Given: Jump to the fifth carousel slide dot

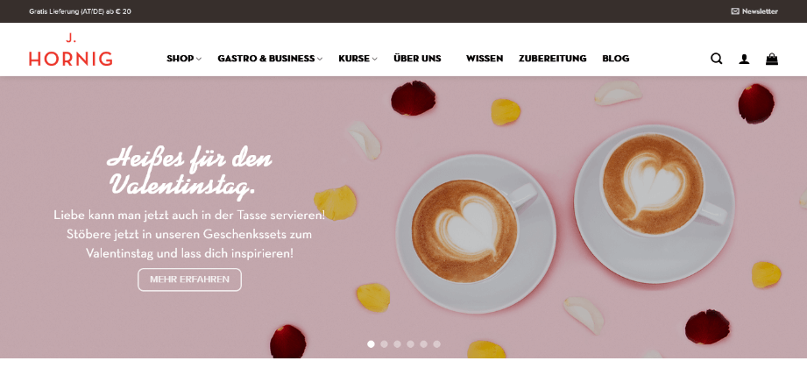Looking at the screenshot, I should [x=423, y=344].
